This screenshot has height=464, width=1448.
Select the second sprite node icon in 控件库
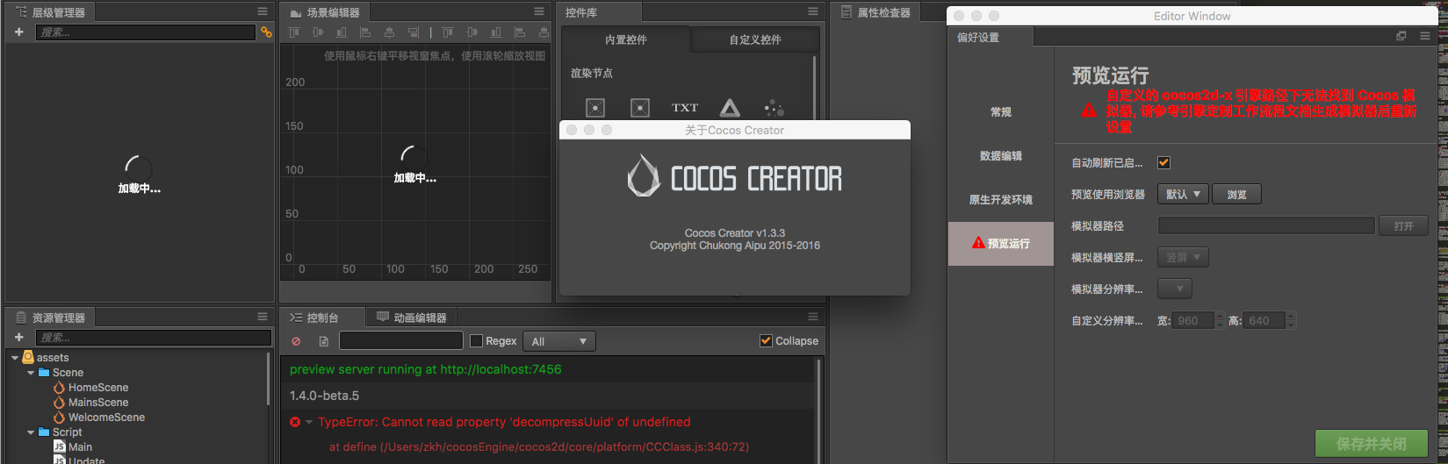pos(640,108)
